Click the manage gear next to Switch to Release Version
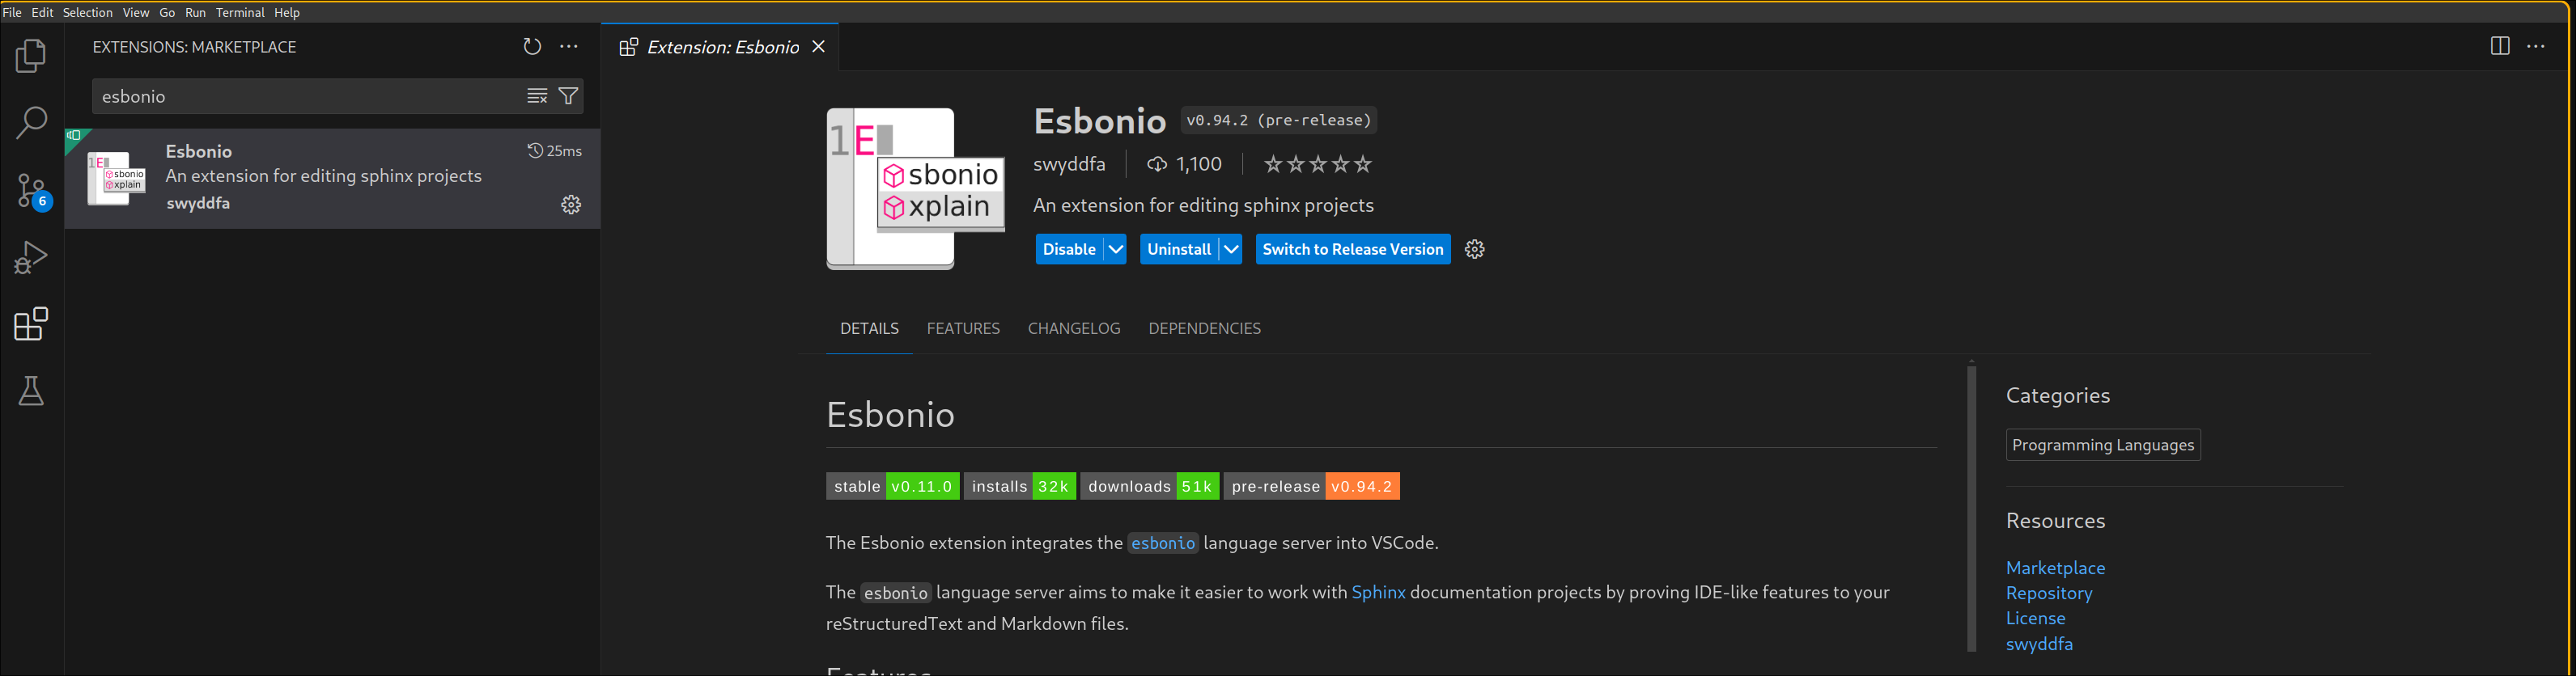Image resolution: width=2576 pixels, height=676 pixels. coord(1474,250)
